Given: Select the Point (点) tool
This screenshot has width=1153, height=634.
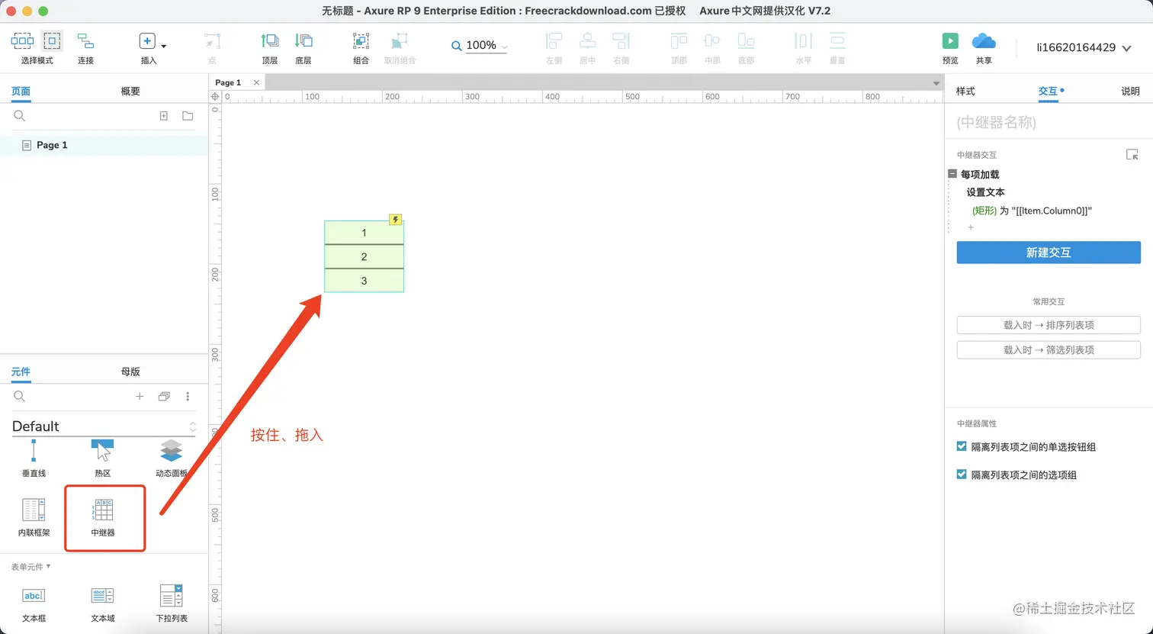Looking at the screenshot, I should point(212,41).
